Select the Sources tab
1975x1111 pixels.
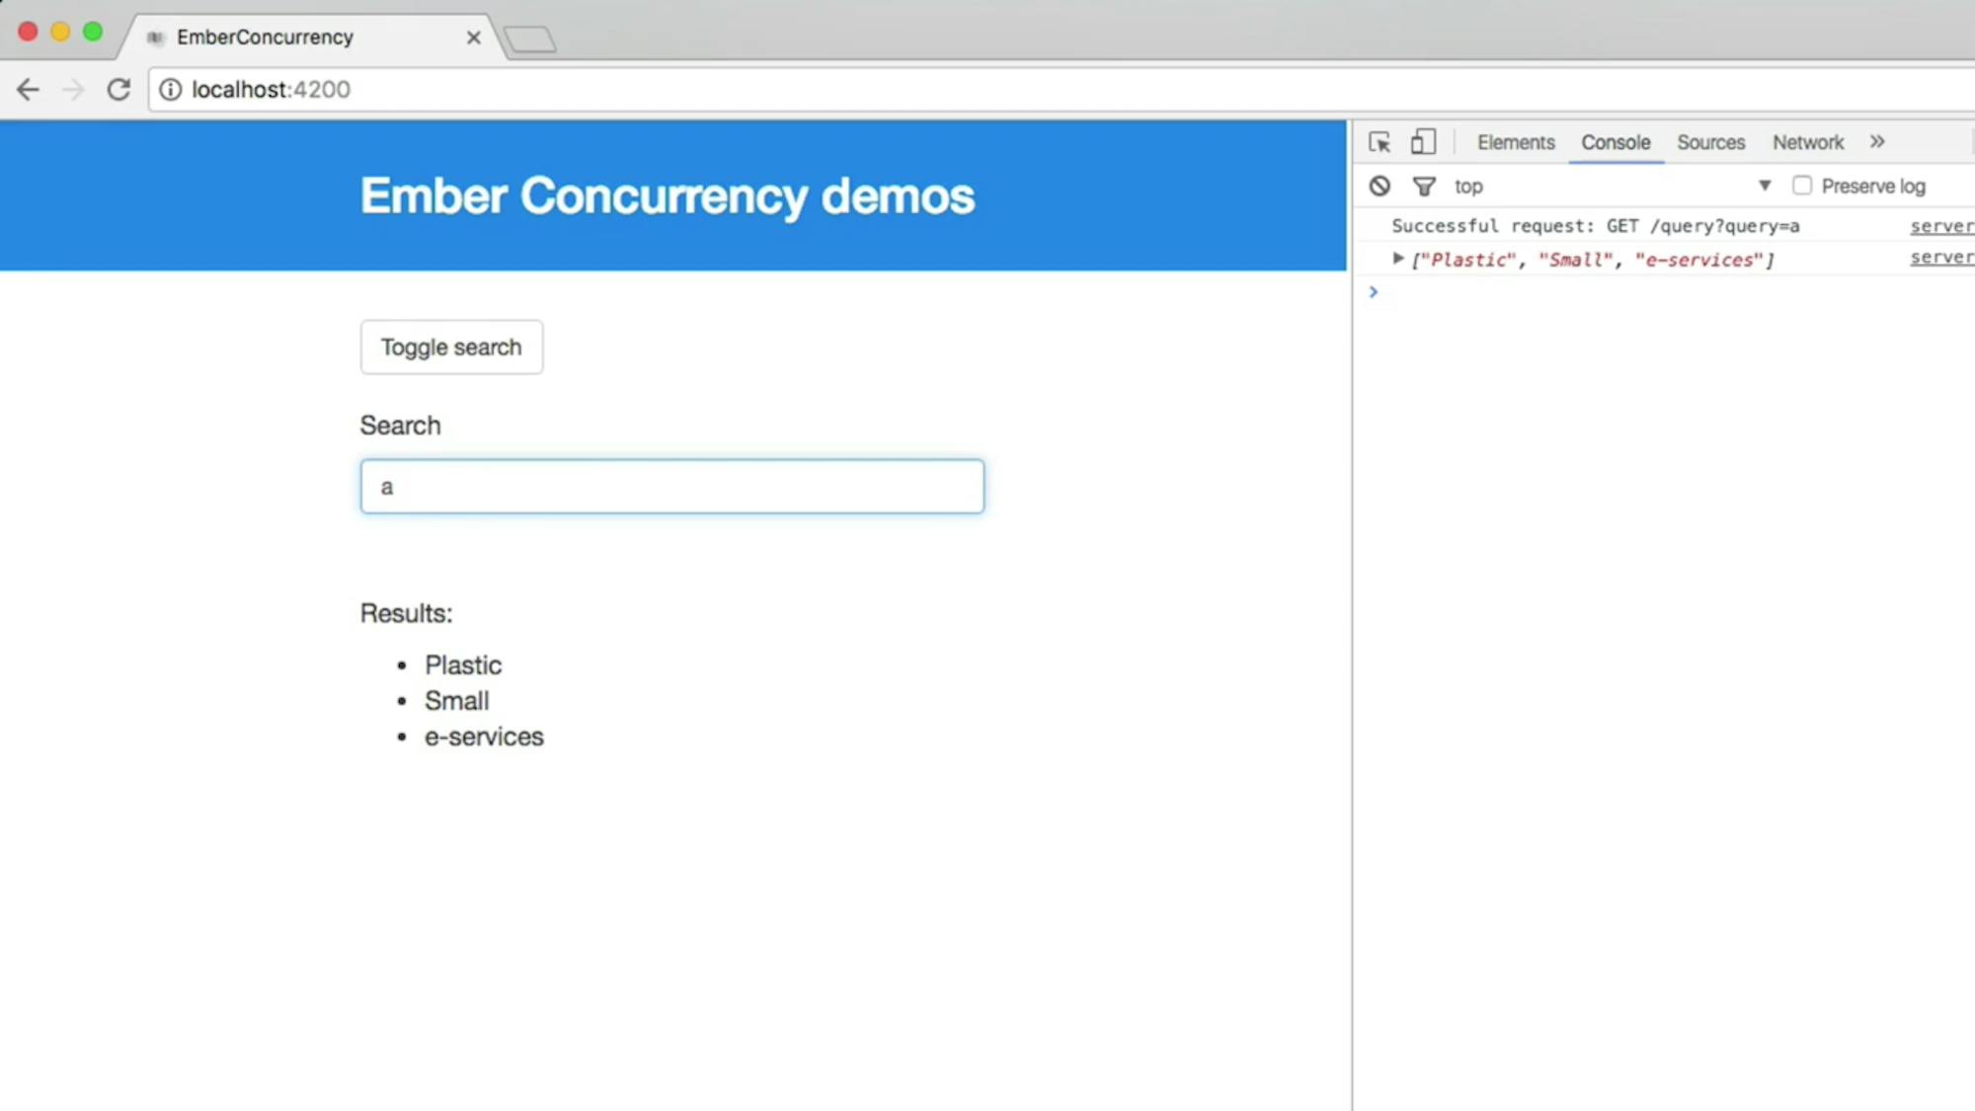[x=1710, y=141]
